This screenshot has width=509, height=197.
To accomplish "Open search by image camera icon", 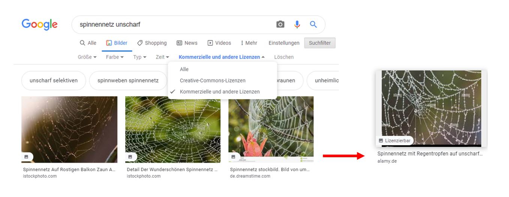I will 280,24.
